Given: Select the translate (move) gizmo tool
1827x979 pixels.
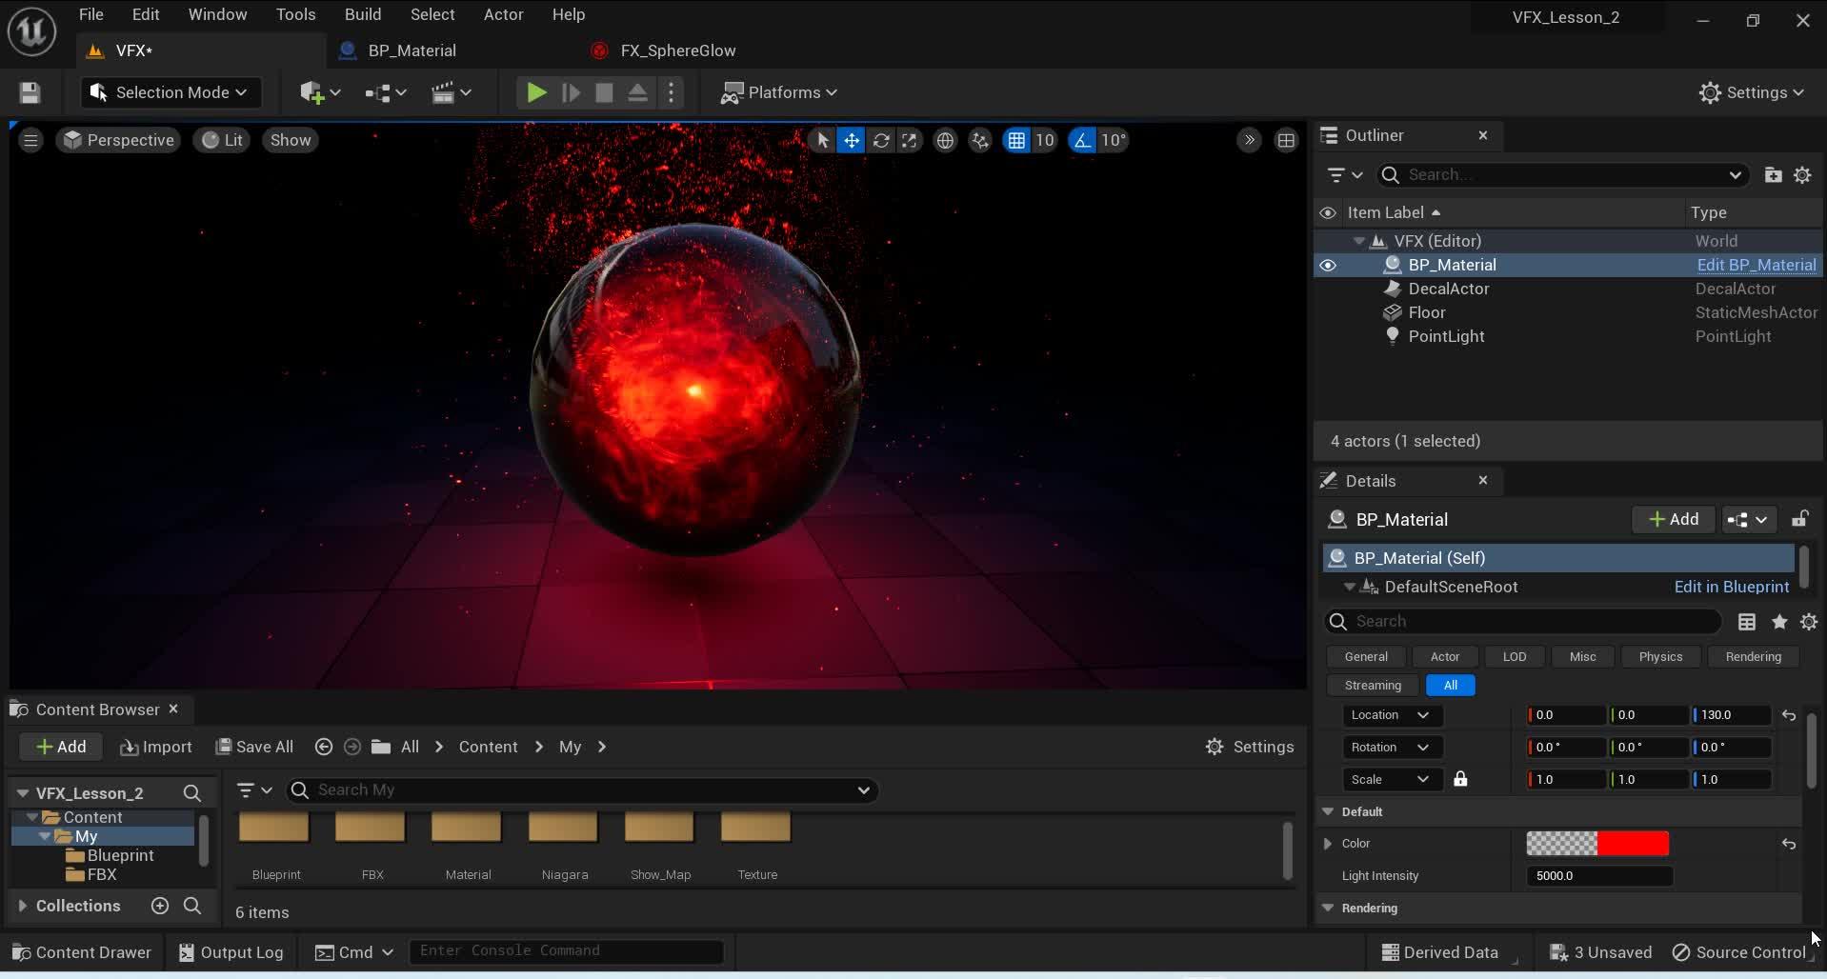Looking at the screenshot, I should click(x=851, y=140).
